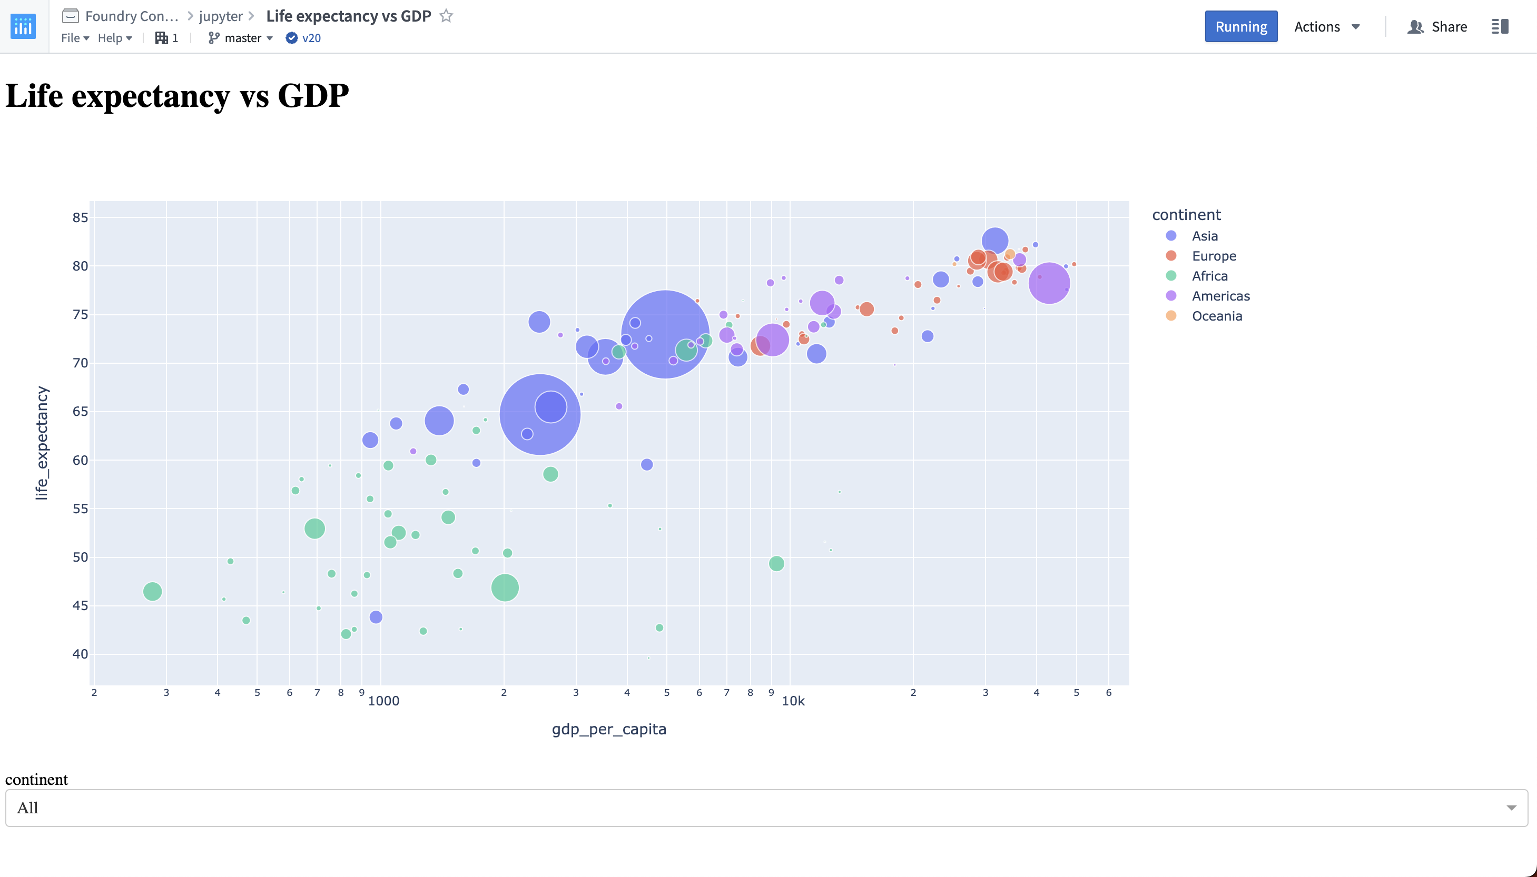Toggle Europe series in legend

pyautogui.click(x=1214, y=256)
